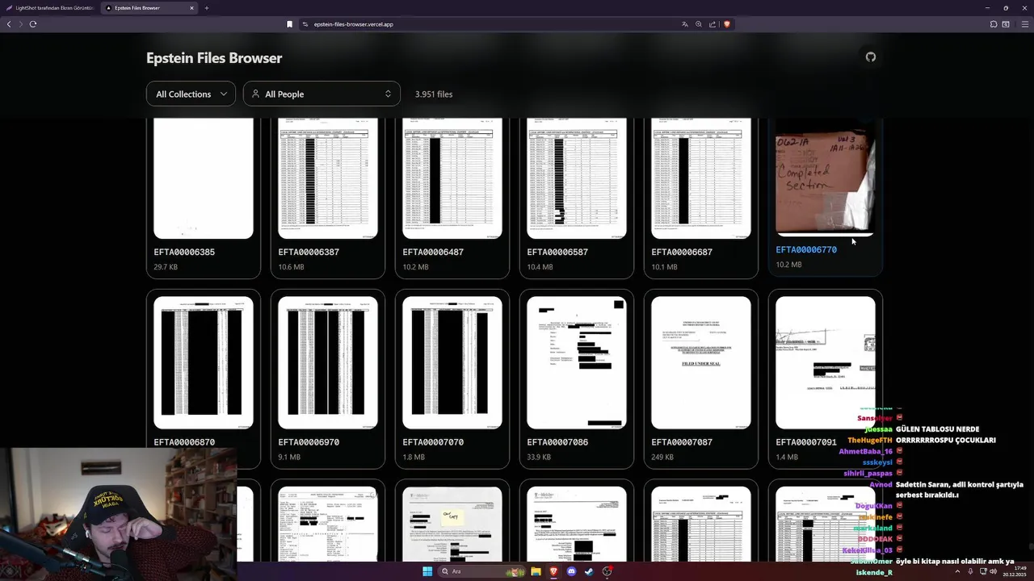
Task: Click the EFTA00006387 file name
Action: click(309, 253)
